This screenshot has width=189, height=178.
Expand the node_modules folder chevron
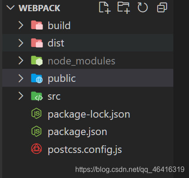click(x=21, y=61)
